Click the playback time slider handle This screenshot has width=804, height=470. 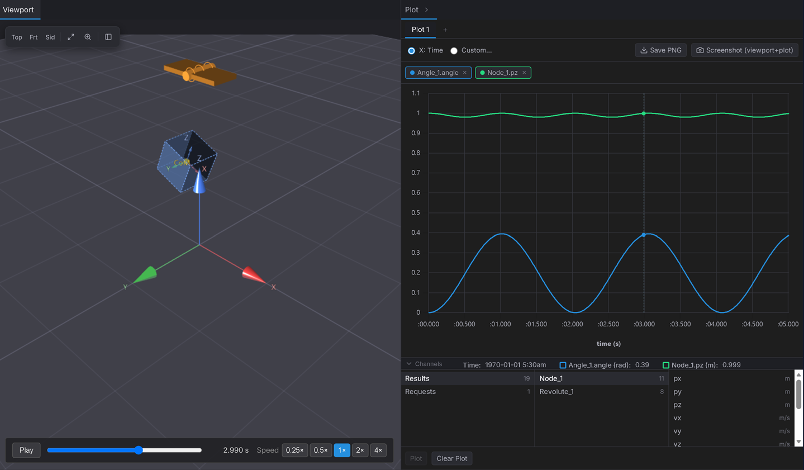139,450
